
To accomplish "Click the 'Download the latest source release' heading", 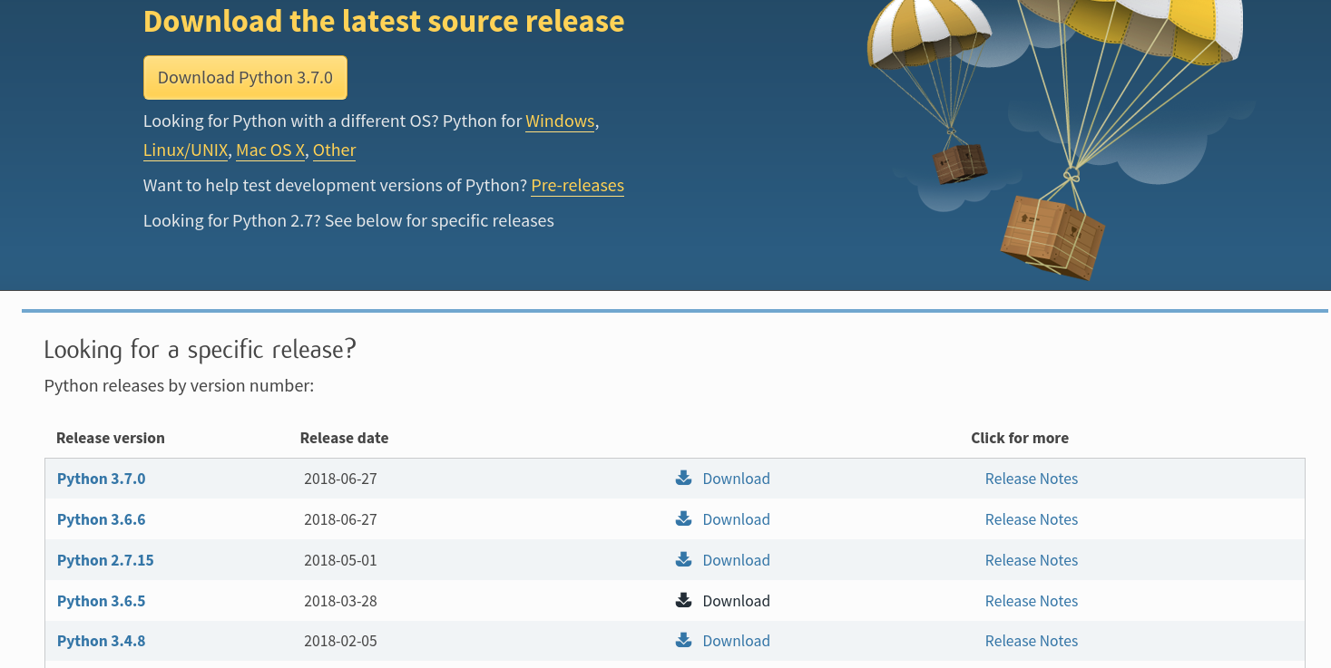I will tap(384, 21).
